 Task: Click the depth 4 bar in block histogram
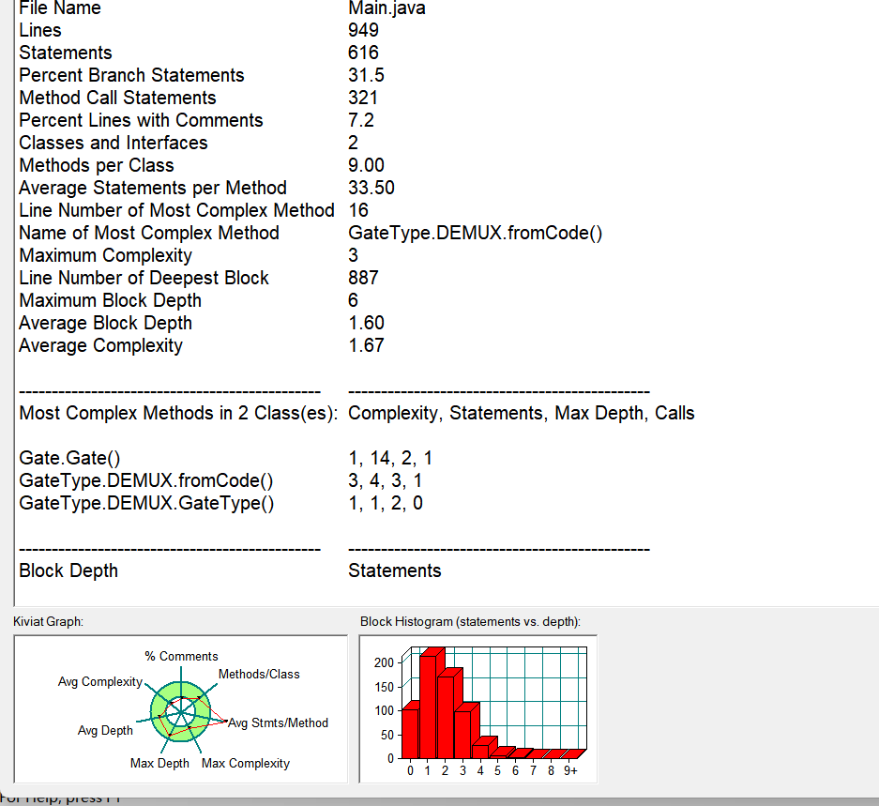click(481, 751)
